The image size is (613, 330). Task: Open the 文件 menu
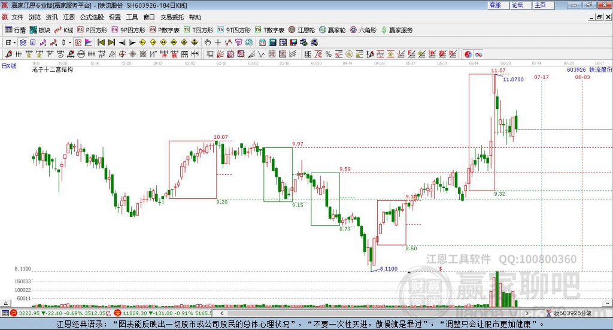click(17, 17)
